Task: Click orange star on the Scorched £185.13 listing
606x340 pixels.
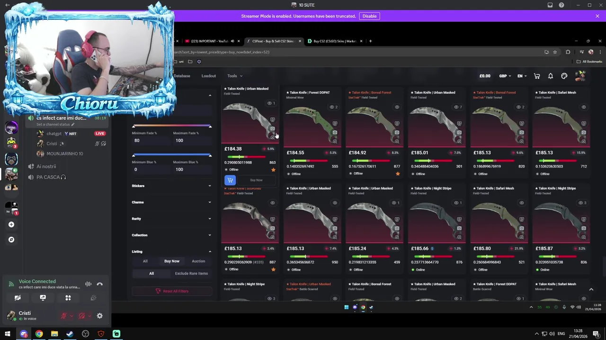Action: pyautogui.click(x=273, y=270)
